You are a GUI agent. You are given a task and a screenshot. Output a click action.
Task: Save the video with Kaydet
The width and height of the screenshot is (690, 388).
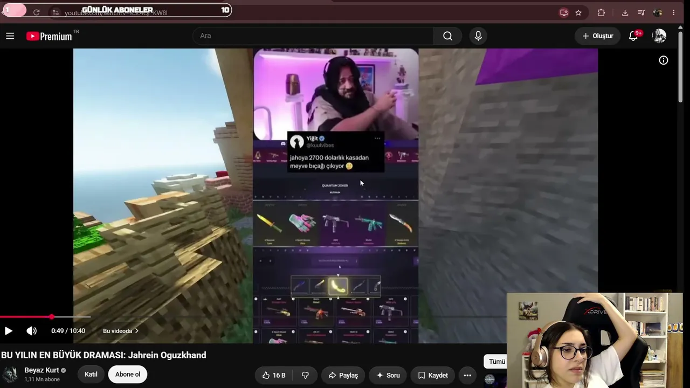coord(433,375)
